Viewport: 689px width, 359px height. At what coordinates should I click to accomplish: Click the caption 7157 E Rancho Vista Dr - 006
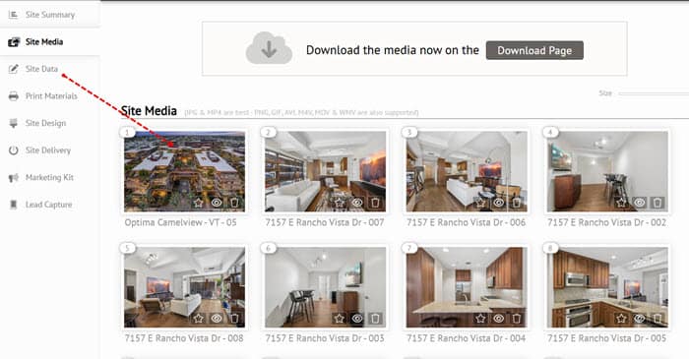click(466, 222)
